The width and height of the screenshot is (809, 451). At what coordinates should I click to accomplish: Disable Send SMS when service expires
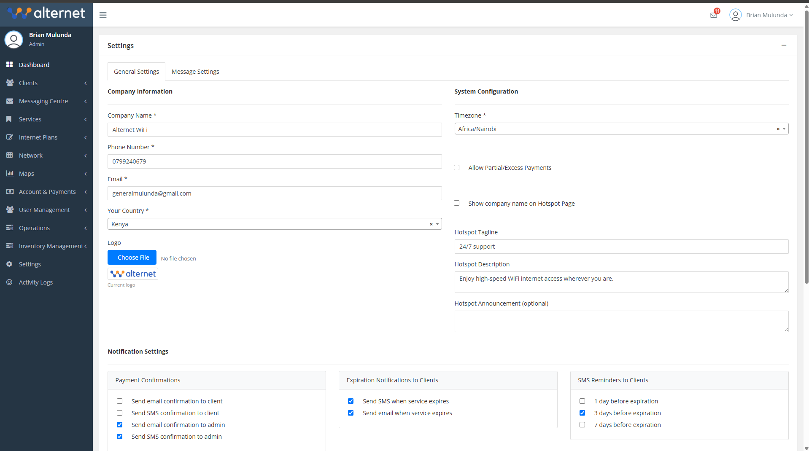(351, 401)
